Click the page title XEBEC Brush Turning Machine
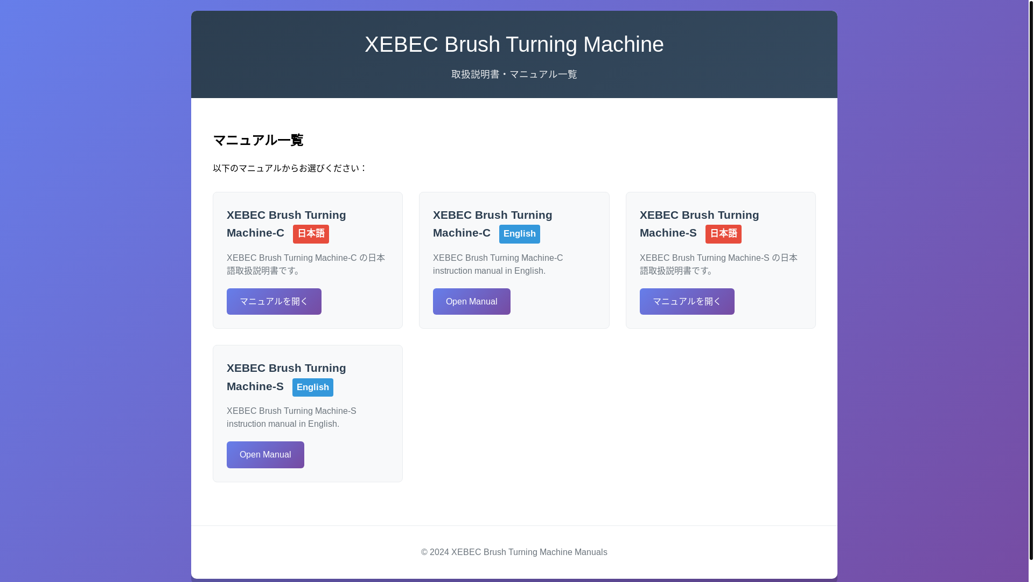Image resolution: width=1034 pixels, height=582 pixels. pyautogui.click(x=514, y=44)
